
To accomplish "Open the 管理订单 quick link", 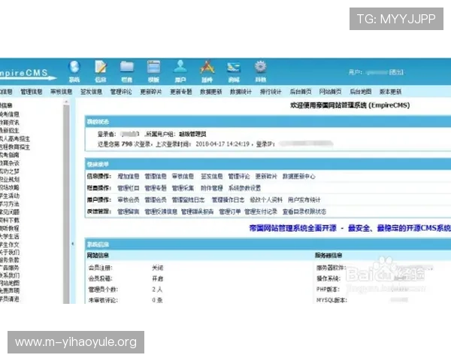I will 230,211.
